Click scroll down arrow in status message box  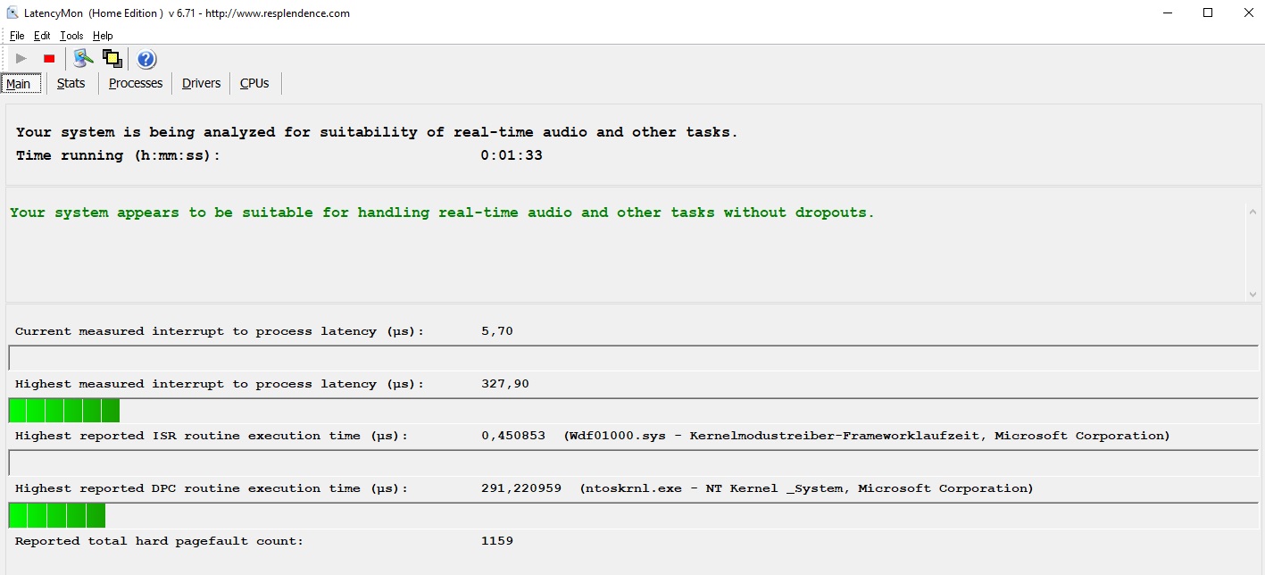click(1252, 294)
